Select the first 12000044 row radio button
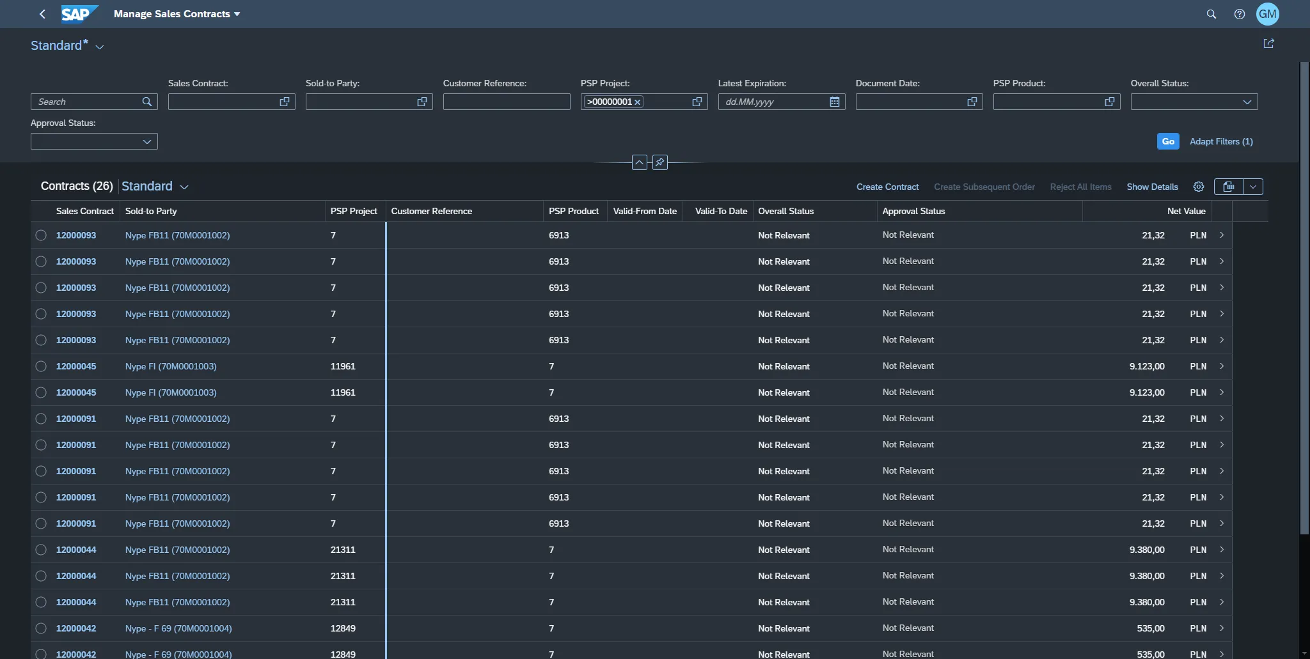The width and height of the screenshot is (1310, 659). (41, 550)
